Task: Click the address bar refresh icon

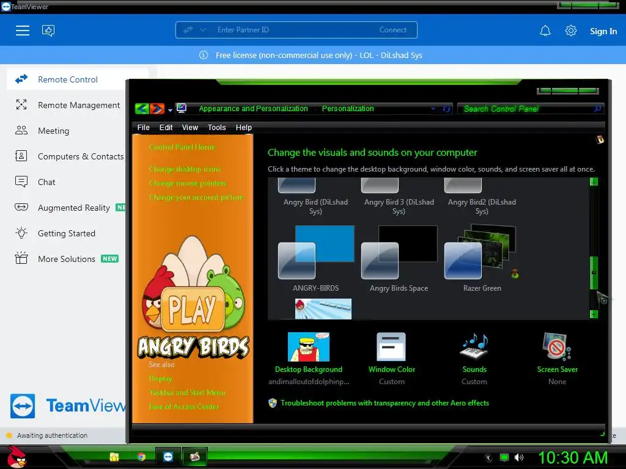Action: tap(446, 109)
